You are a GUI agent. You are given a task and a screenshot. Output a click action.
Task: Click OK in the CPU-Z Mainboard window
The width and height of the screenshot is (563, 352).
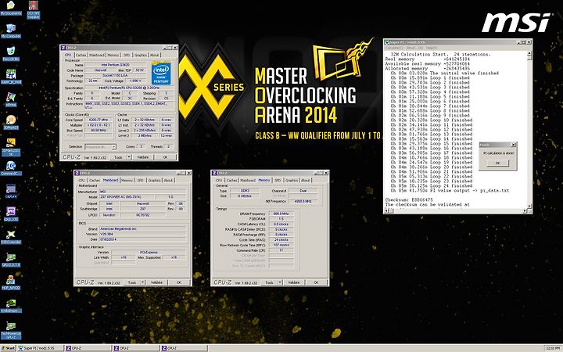179,282
